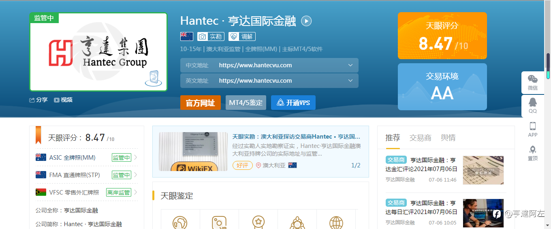The width and height of the screenshot is (551, 229).
Task: Expand the ASIC 全牌照 row chevron
Action: (x=135, y=157)
